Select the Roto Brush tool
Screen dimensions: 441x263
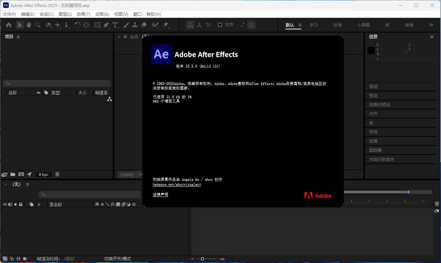point(155,25)
